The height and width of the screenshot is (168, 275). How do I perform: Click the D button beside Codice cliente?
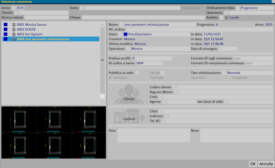click(175, 87)
